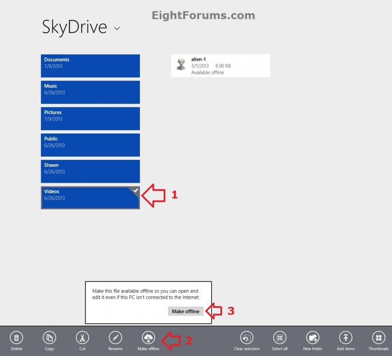This screenshot has height=356, width=392.
Task: Switch view with the Thumbnails icon
Action: [x=379, y=338]
